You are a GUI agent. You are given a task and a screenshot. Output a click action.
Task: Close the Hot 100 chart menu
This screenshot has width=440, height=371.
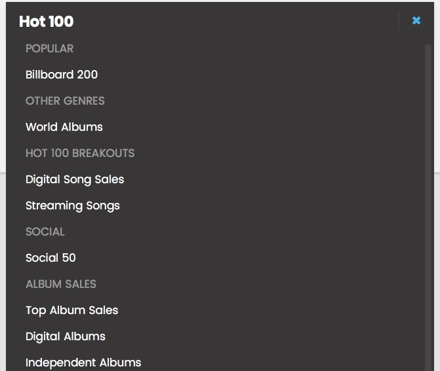[416, 21]
